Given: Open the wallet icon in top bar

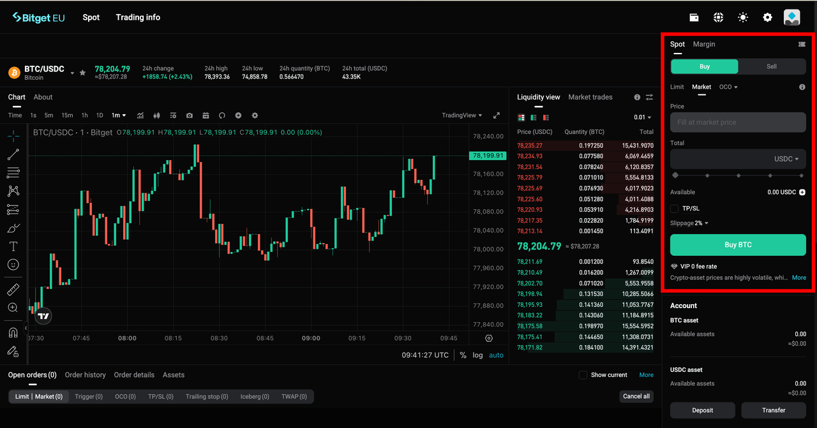Looking at the screenshot, I should point(694,17).
